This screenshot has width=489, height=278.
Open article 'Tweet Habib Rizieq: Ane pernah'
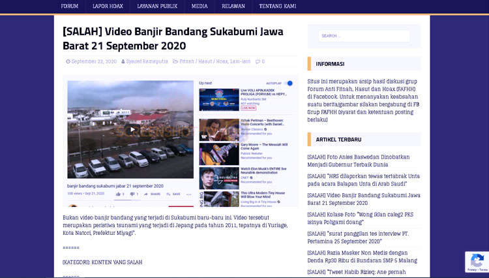357,272
